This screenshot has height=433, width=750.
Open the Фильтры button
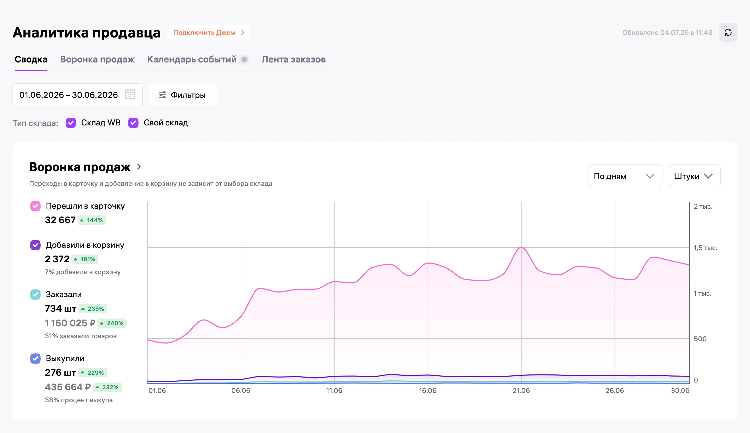click(183, 95)
